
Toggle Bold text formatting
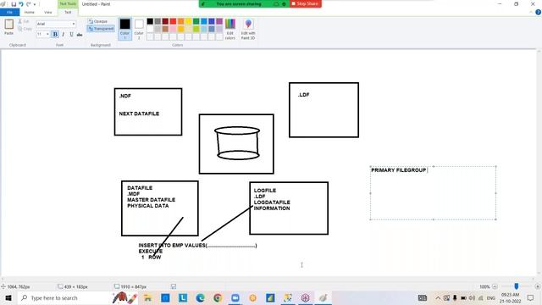point(55,34)
